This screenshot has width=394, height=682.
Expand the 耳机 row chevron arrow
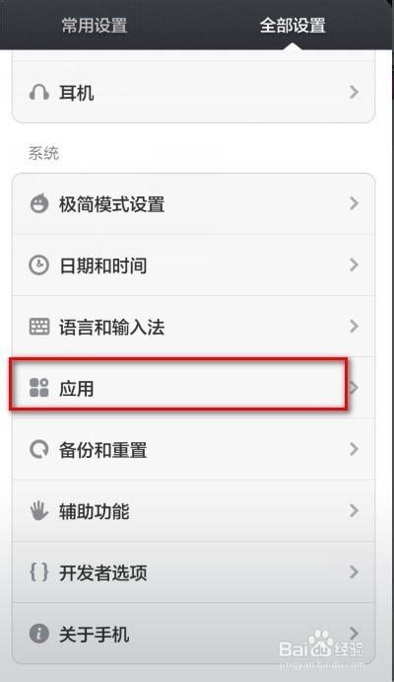tap(354, 92)
